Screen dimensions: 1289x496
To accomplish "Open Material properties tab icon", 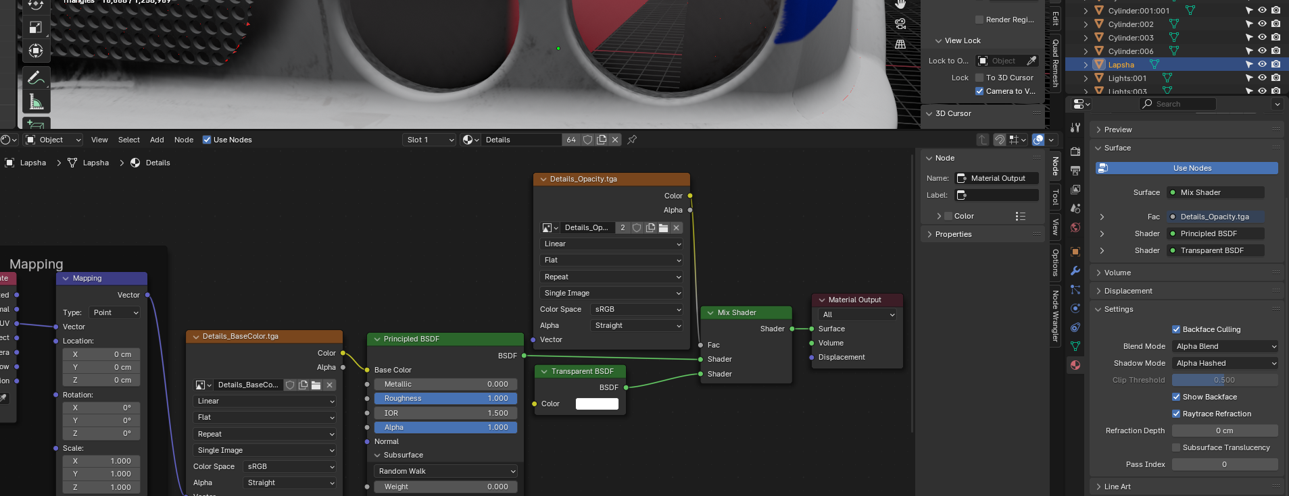I will tap(1075, 365).
